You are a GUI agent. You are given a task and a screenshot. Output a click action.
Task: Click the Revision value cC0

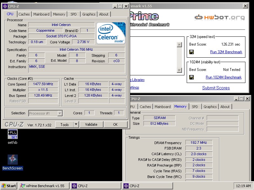[x=117, y=61]
